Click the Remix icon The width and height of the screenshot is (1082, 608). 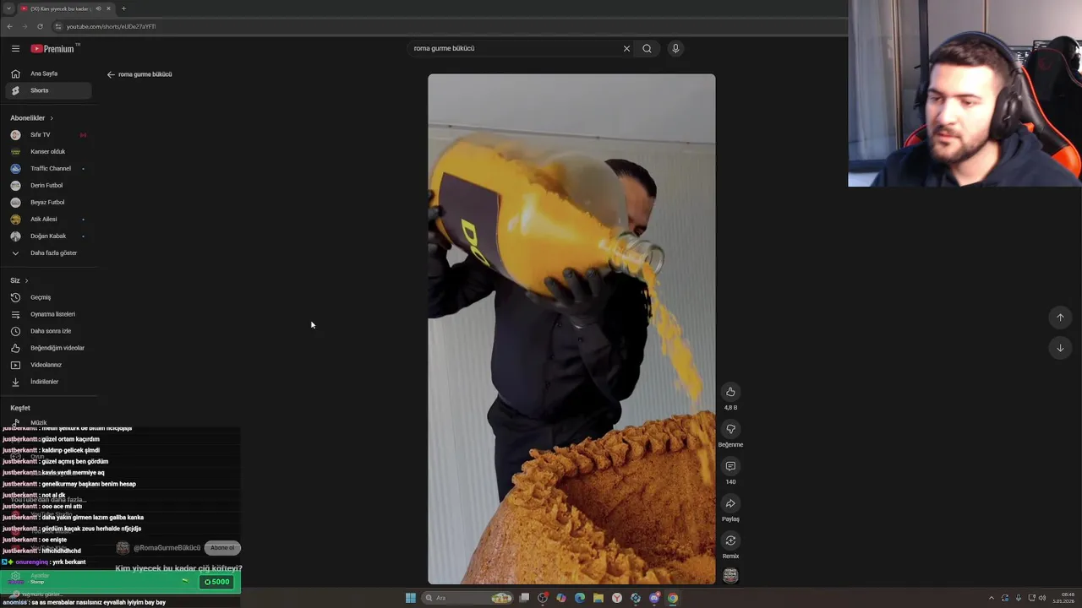(x=730, y=540)
